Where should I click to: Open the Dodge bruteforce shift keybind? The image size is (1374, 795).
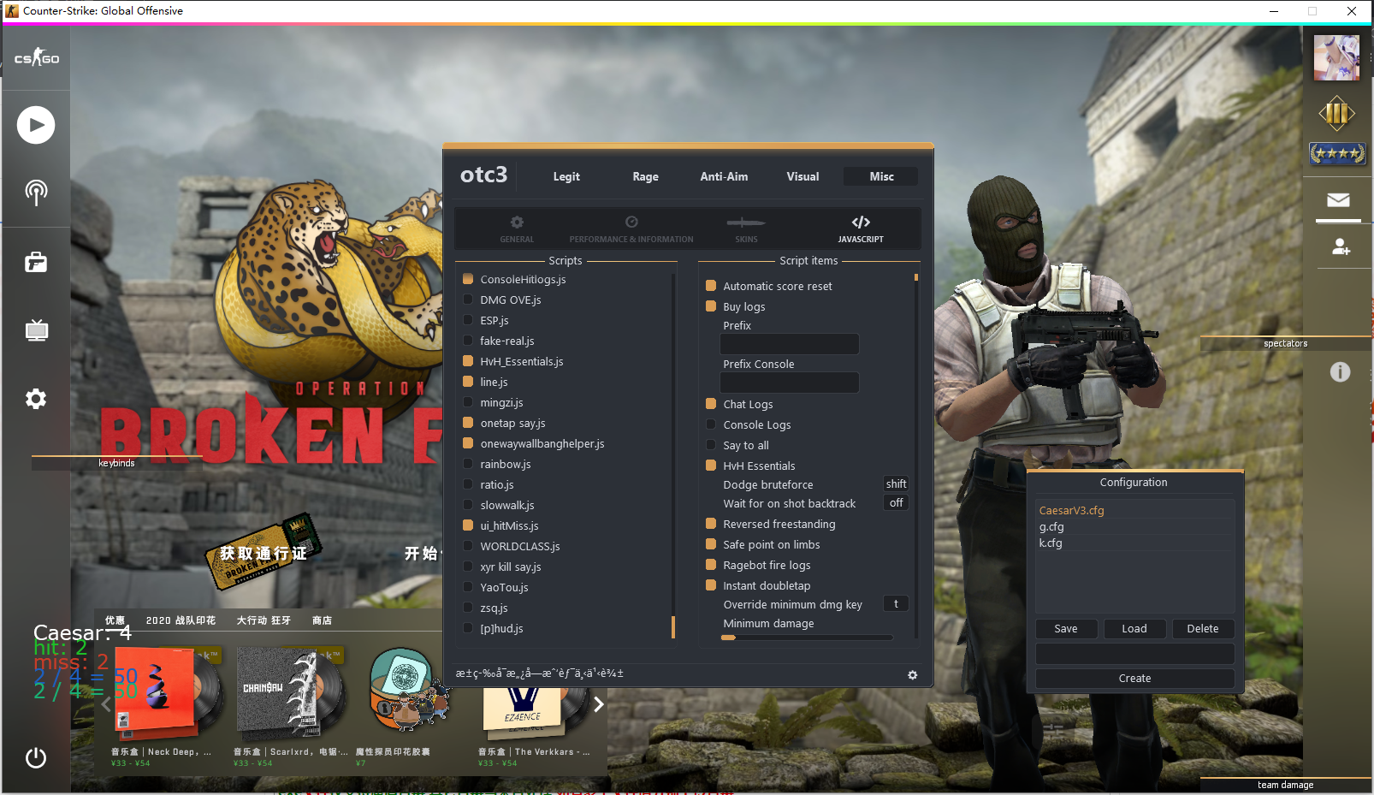point(896,484)
